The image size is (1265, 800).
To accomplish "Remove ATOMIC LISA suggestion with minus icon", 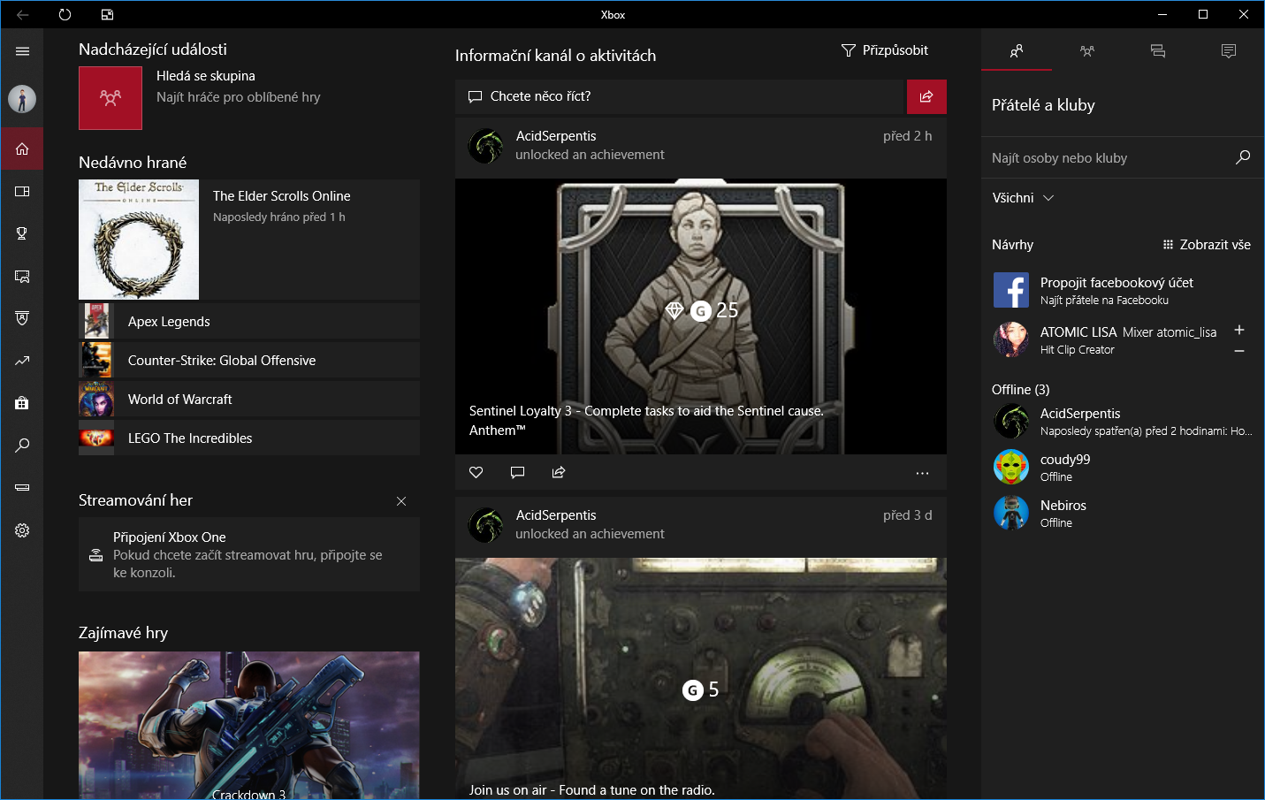I will (1239, 351).
